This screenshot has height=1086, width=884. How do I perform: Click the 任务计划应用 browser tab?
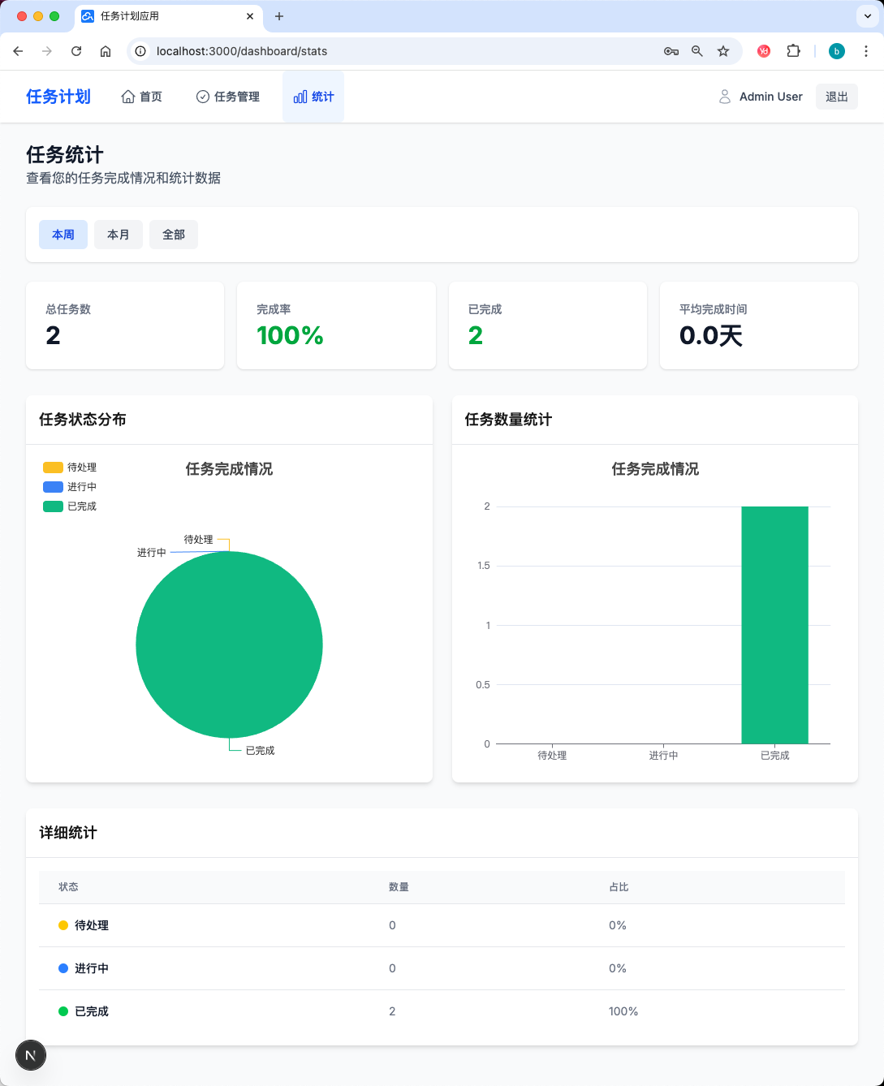(168, 16)
